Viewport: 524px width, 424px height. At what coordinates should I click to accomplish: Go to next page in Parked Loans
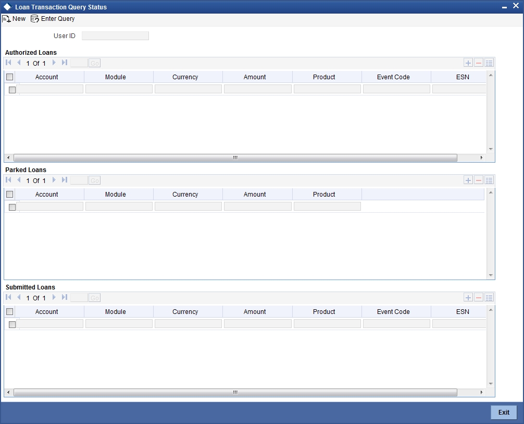[54, 180]
